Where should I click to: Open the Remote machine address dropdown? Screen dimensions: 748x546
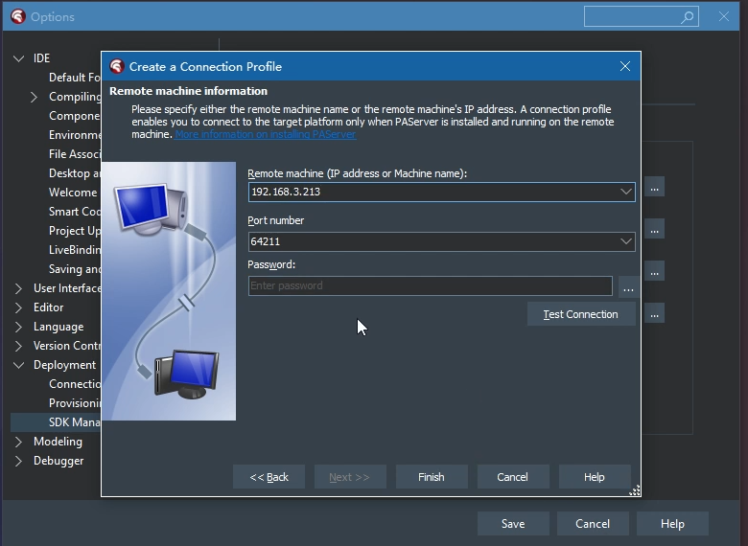tap(626, 192)
